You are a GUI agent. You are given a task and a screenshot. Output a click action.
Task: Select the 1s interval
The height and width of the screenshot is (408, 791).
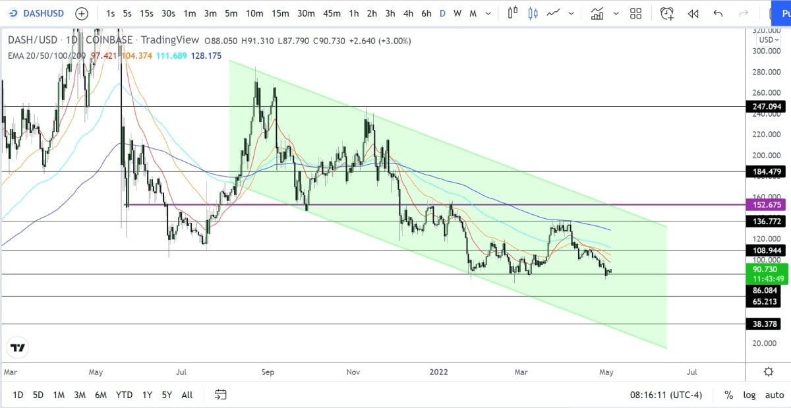[110, 13]
